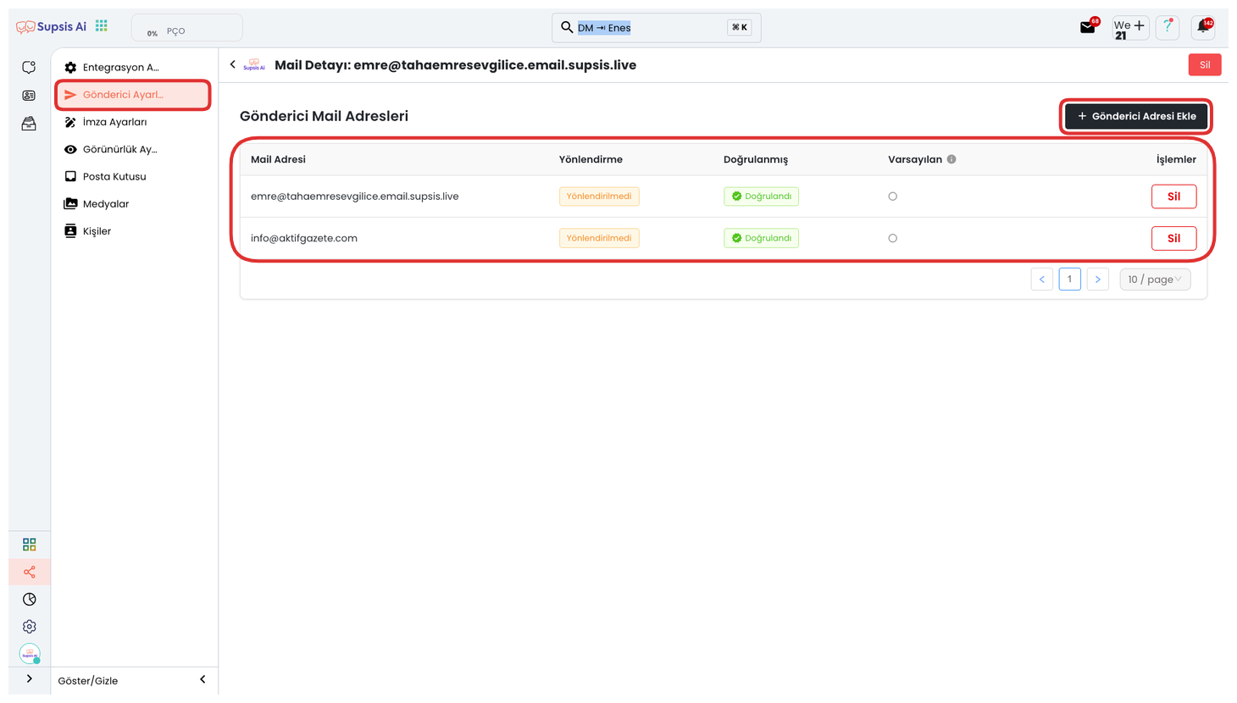Click the 0% PÇO progress indicator

tap(187, 28)
